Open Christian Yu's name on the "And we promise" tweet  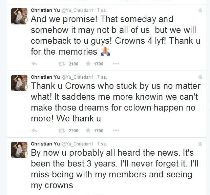pyautogui.click(x=45, y=10)
